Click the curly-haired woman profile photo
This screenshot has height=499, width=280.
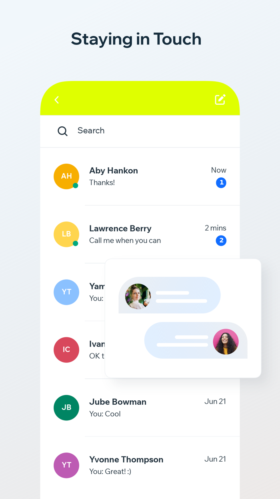226,342
